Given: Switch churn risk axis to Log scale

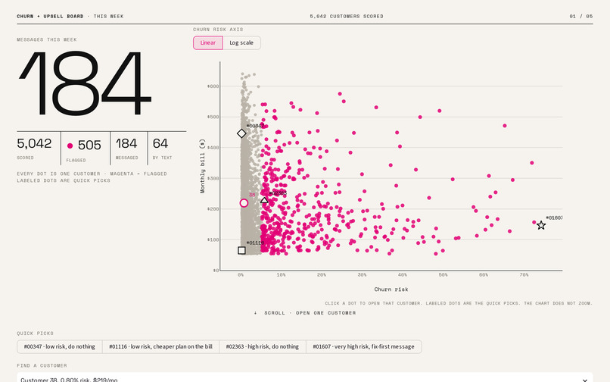Looking at the screenshot, I should 241,43.
